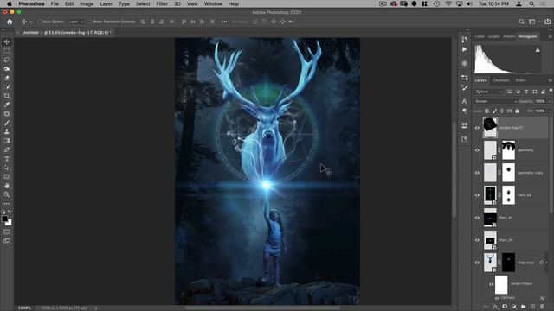The width and height of the screenshot is (554, 311).
Task: Open the Layers panel flyout menu
Action: click(550, 80)
